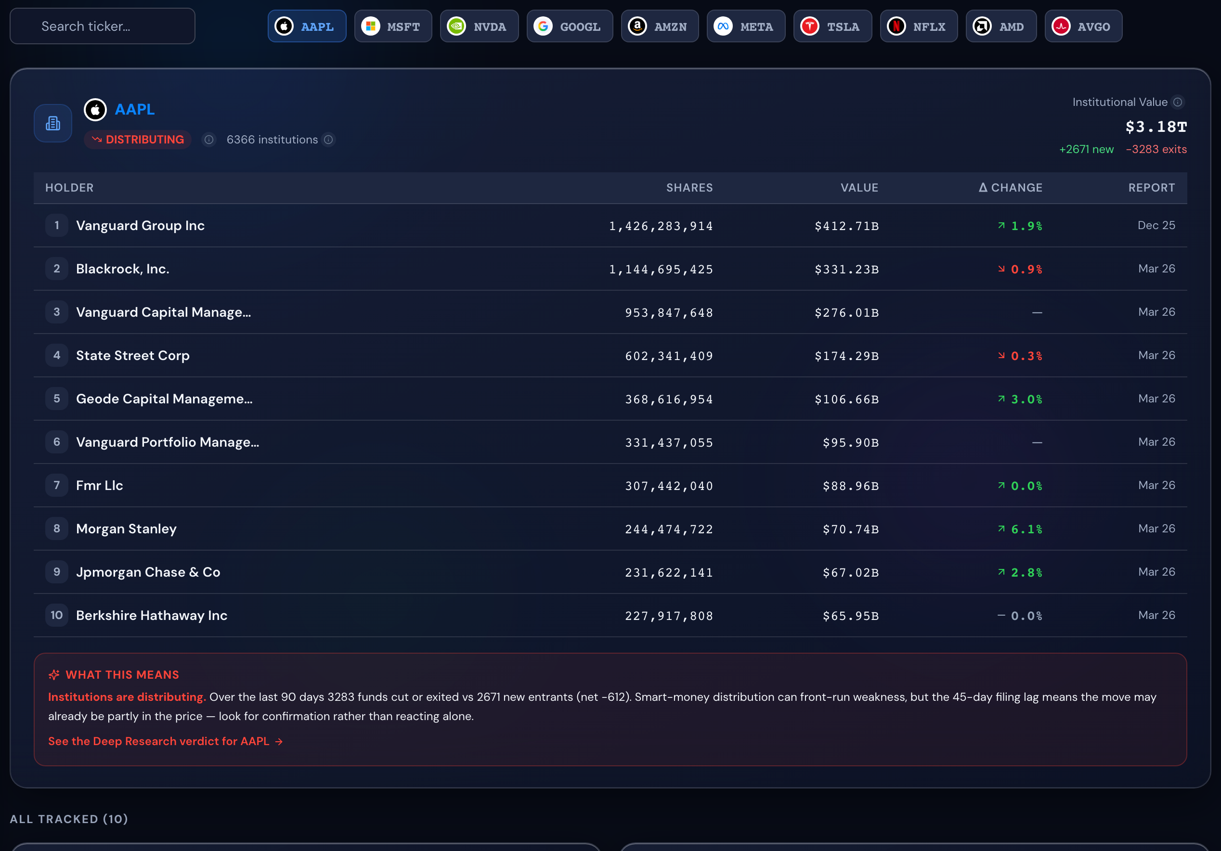
Task: Click the AAPL ticker heading link
Action: (x=134, y=109)
